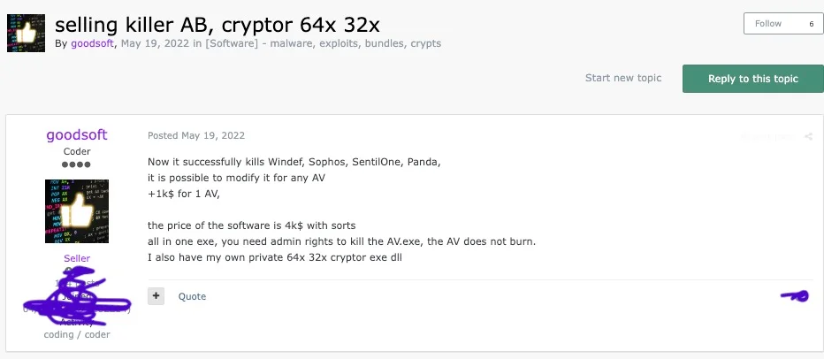Click the topic title heading
824x359 pixels.
coord(217,24)
